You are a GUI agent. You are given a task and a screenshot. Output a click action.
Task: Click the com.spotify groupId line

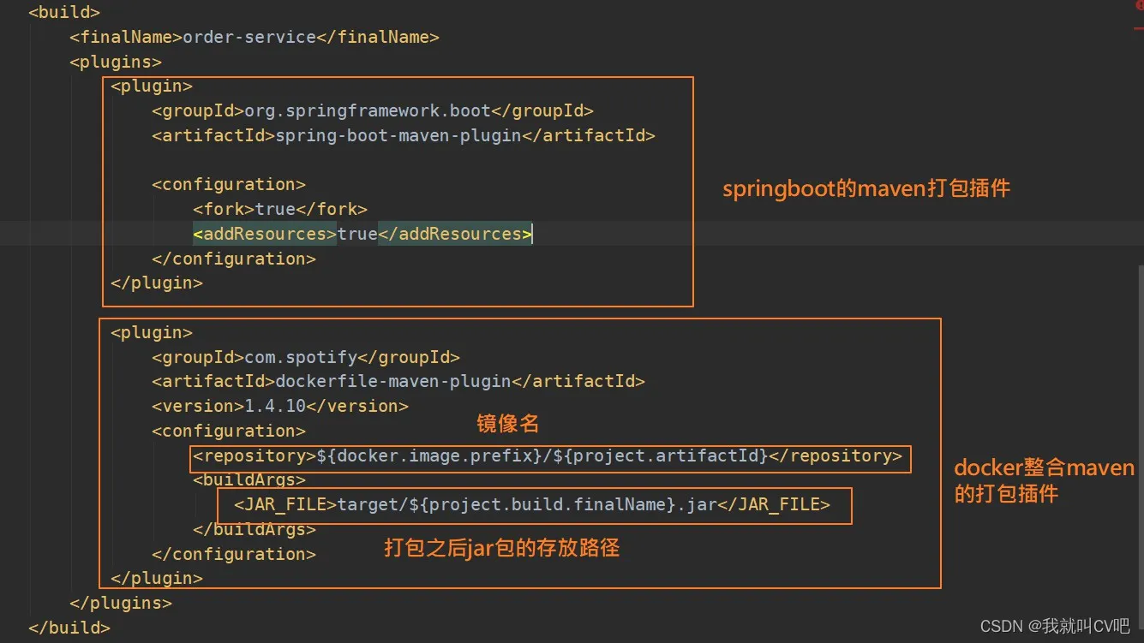pyautogui.click(x=306, y=357)
